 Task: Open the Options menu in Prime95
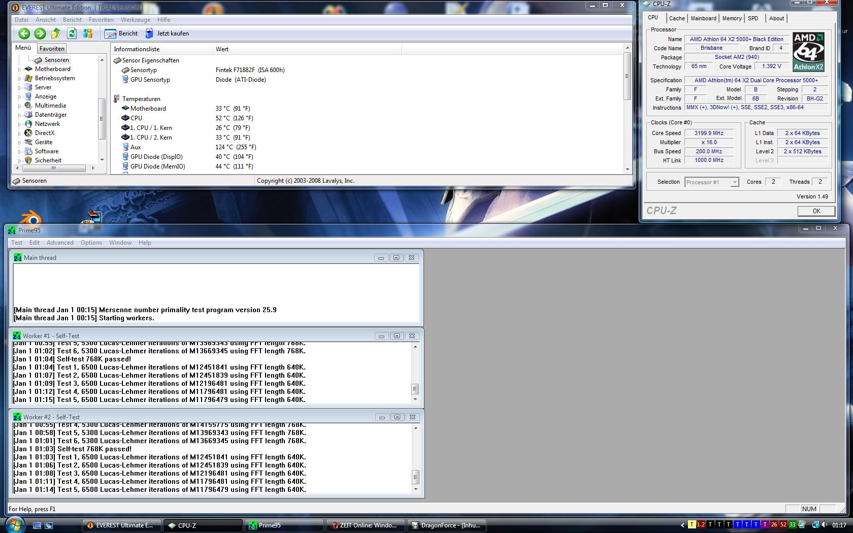(x=91, y=243)
